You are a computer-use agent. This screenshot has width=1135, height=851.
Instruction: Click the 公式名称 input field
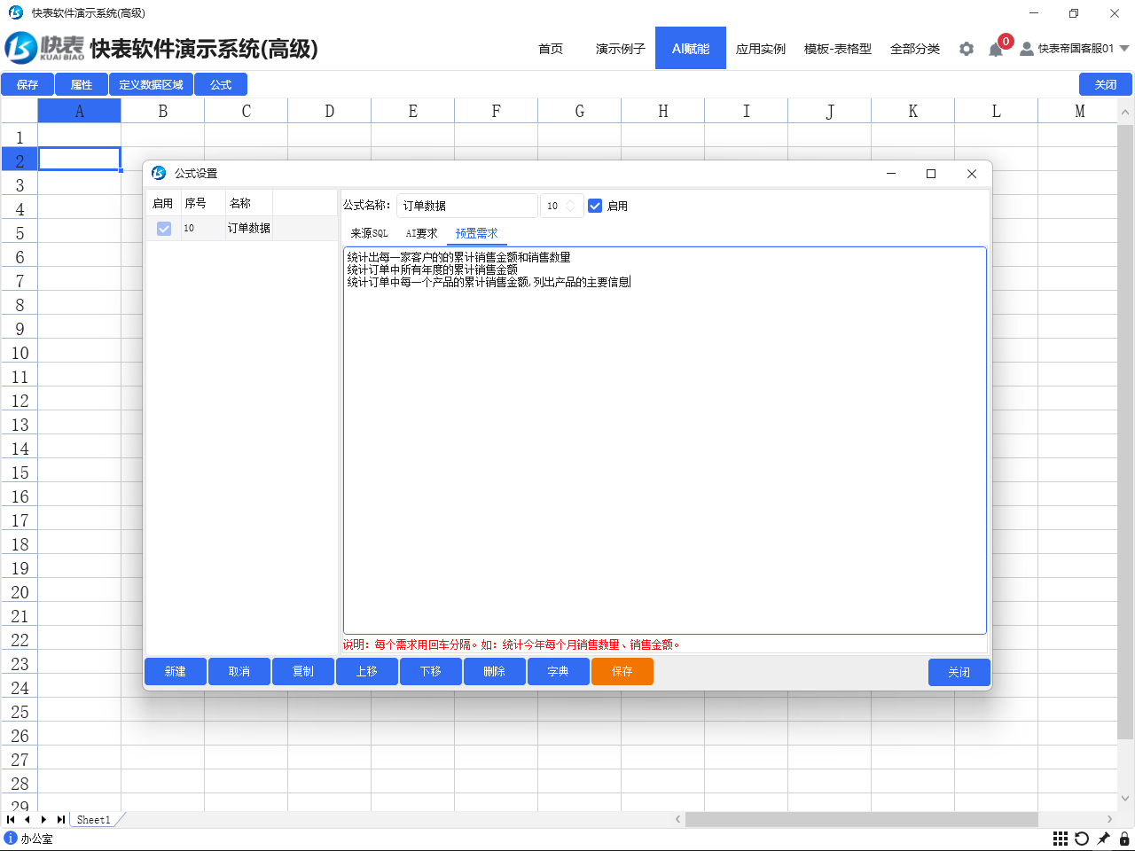click(x=467, y=206)
